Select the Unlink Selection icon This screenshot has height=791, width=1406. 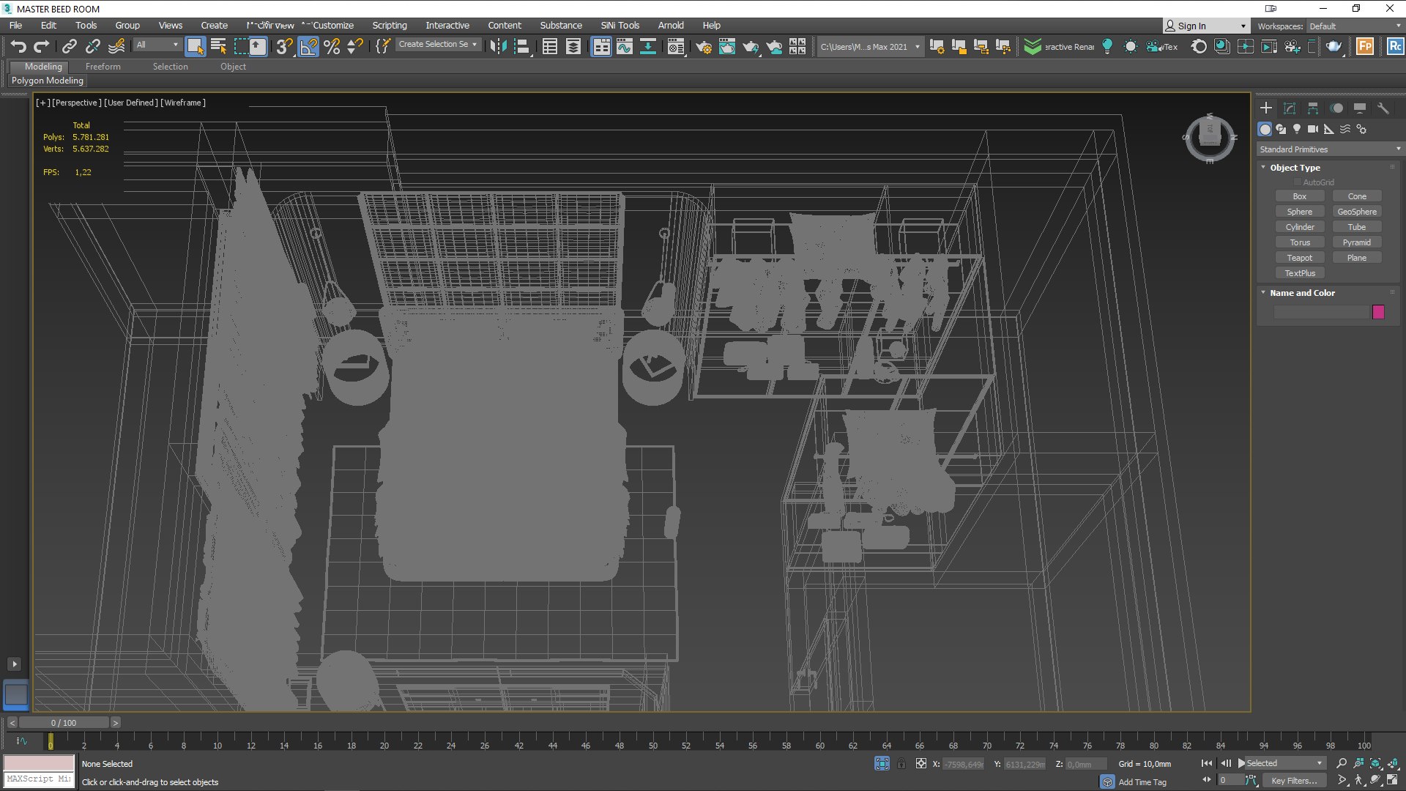point(93,47)
